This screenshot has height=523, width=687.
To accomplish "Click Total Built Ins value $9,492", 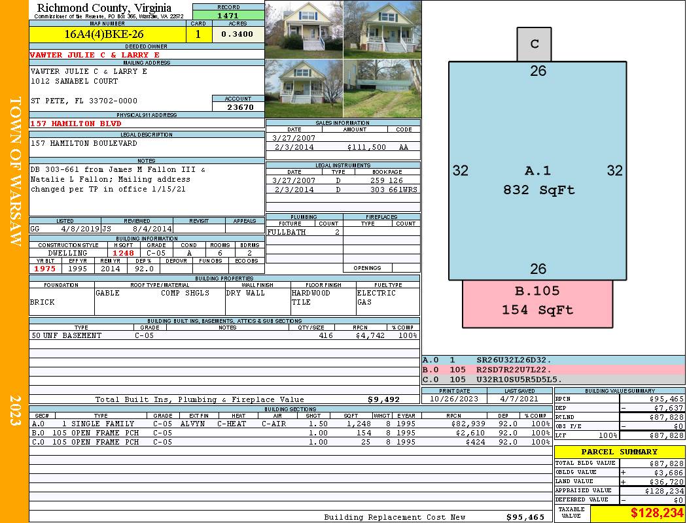I will (383, 399).
